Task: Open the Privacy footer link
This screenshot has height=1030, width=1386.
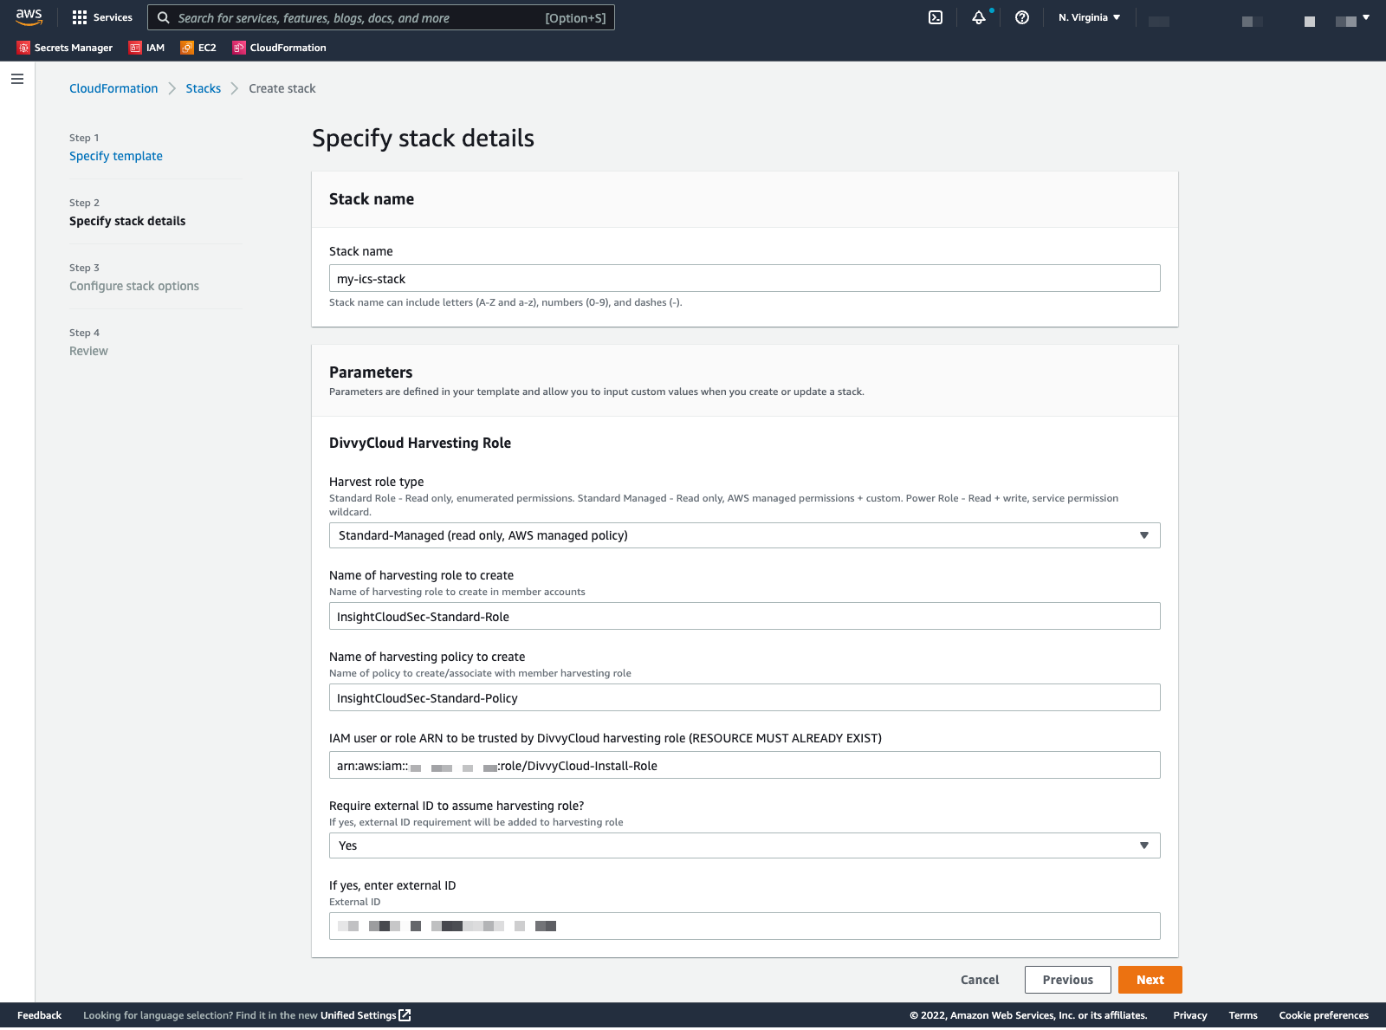Action: tap(1190, 1015)
